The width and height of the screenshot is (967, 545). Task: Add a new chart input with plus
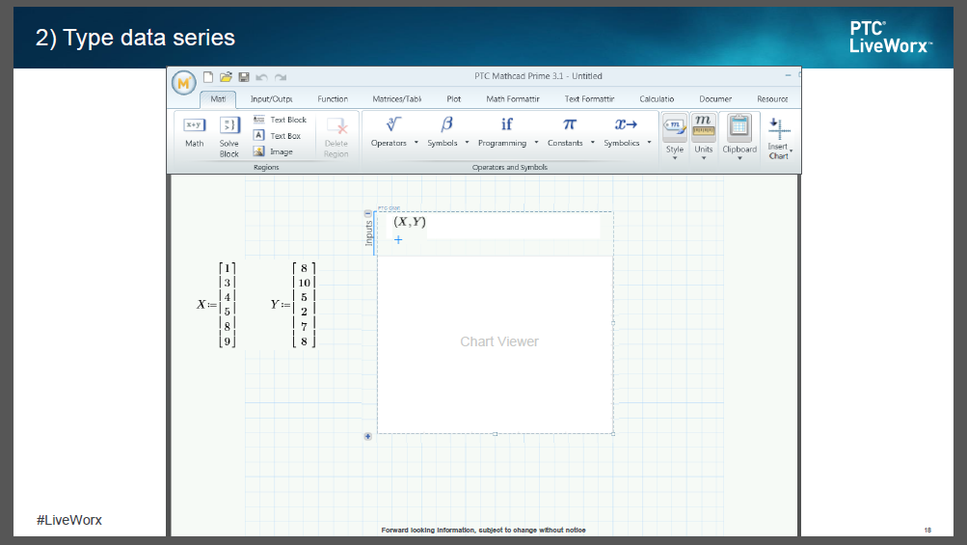click(x=398, y=239)
